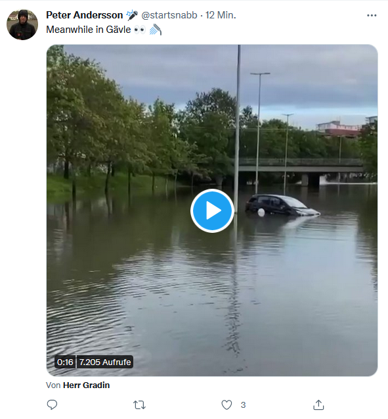Click the reply speech bubble icon
388x419 pixels.
tap(52, 405)
